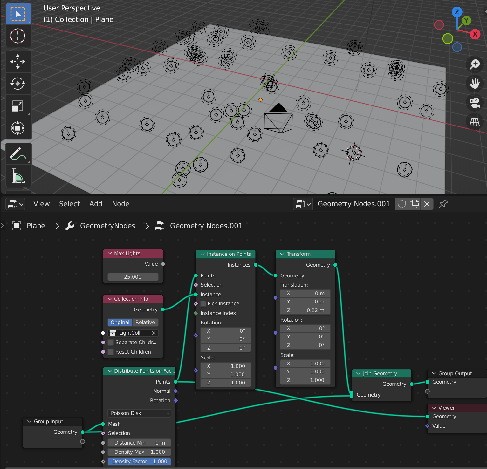This screenshot has width=487, height=469.
Task: Choose the Move tool
Action: (18, 62)
